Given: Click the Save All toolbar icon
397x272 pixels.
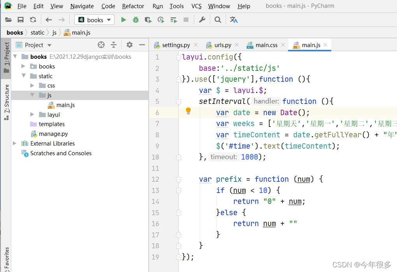Looking at the screenshot, I should pos(21,20).
